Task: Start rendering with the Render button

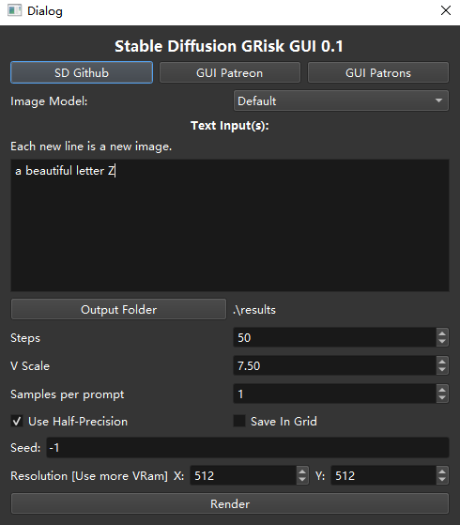Action: 230,503
